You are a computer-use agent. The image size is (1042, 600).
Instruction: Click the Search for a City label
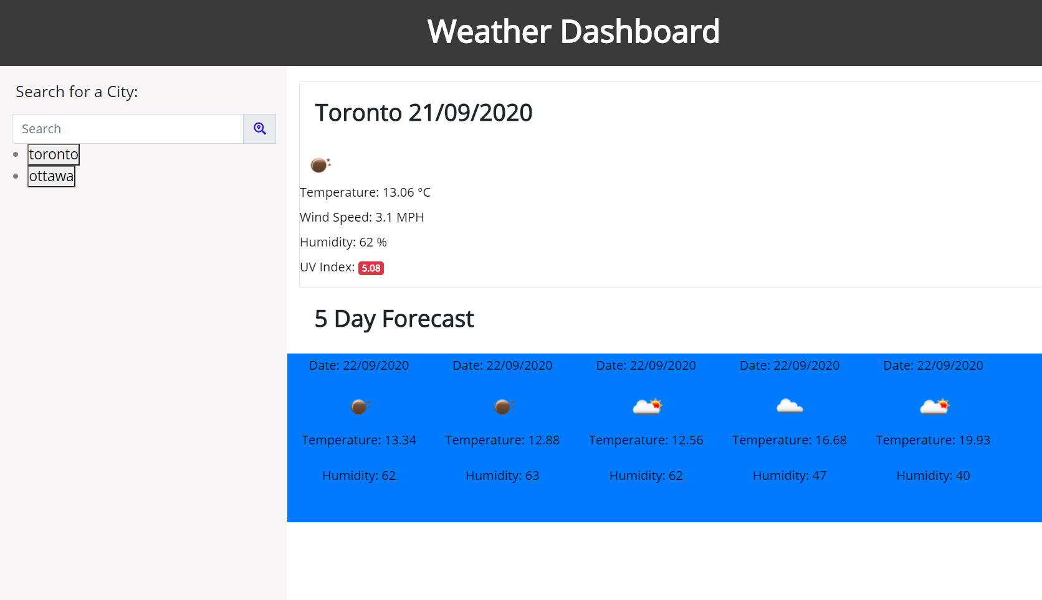(x=77, y=91)
